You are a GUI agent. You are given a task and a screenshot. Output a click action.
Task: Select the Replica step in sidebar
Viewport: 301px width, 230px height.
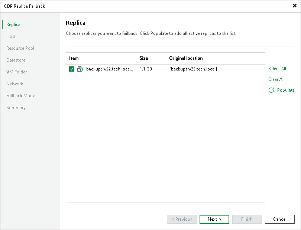pyautogui.click(x=13, y=24)
